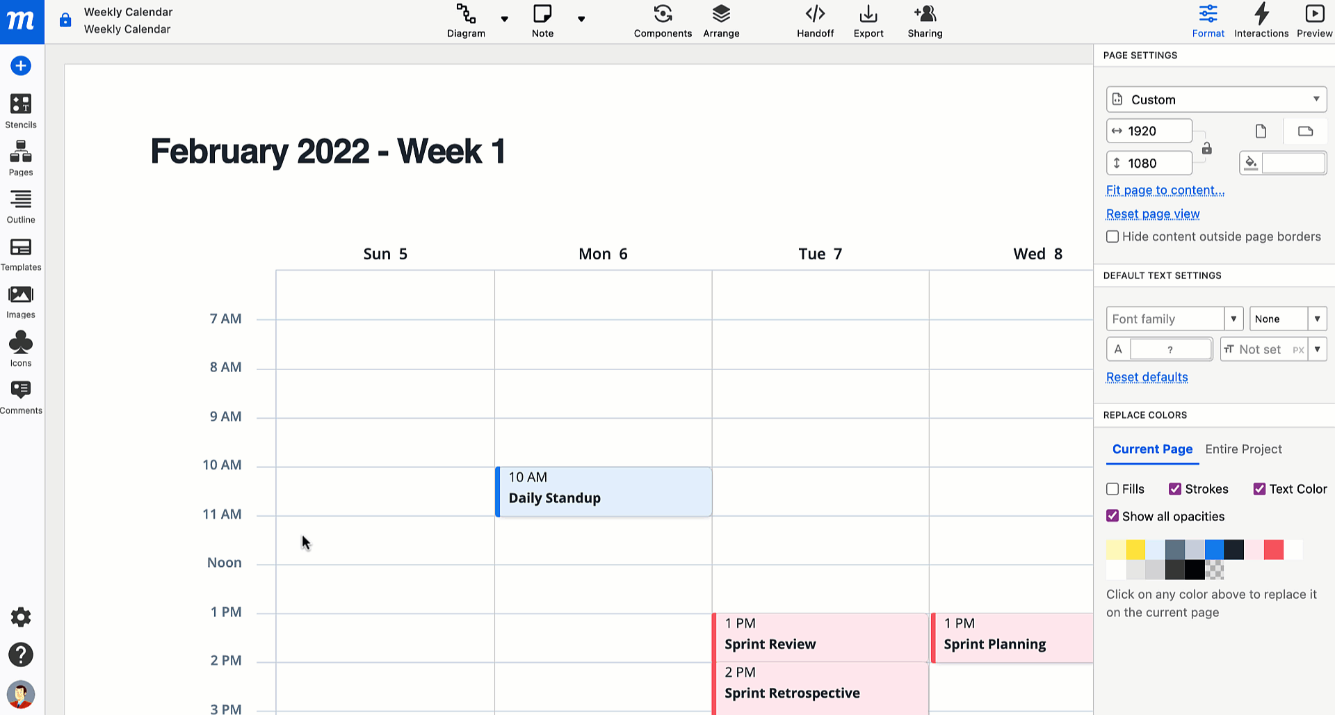Screen dimensions: 1335x715
Task: Open the Pages panel
Action: tap(21, 159)
